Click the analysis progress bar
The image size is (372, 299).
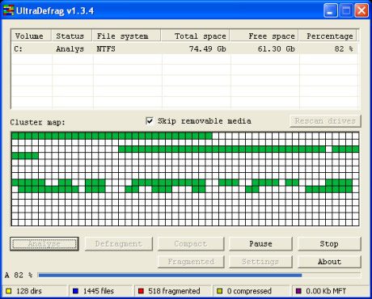click(199, 275)
